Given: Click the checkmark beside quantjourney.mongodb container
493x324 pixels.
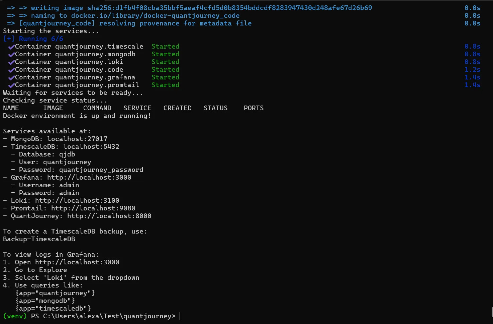Looking at the screenshot, I should coord(11,54).
